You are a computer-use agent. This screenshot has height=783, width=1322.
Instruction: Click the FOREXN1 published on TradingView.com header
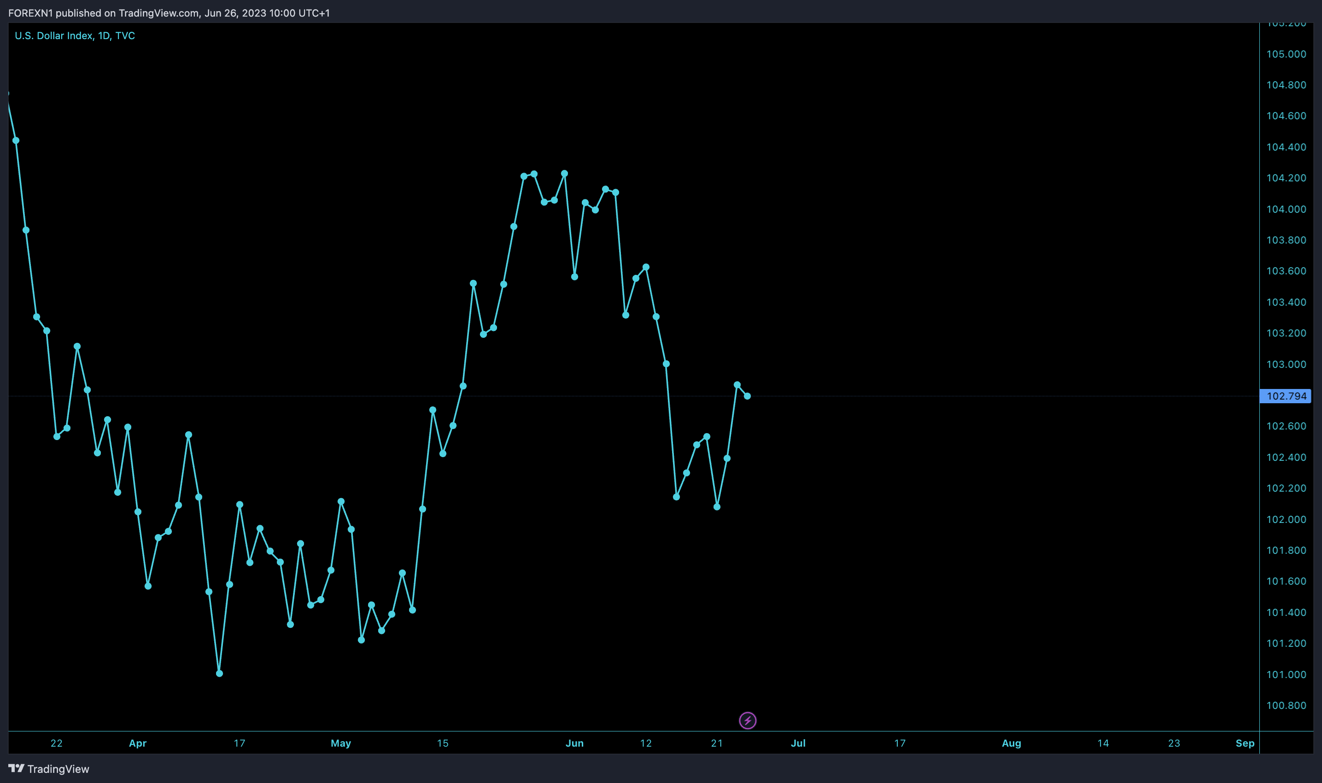[x=169, y=13]
